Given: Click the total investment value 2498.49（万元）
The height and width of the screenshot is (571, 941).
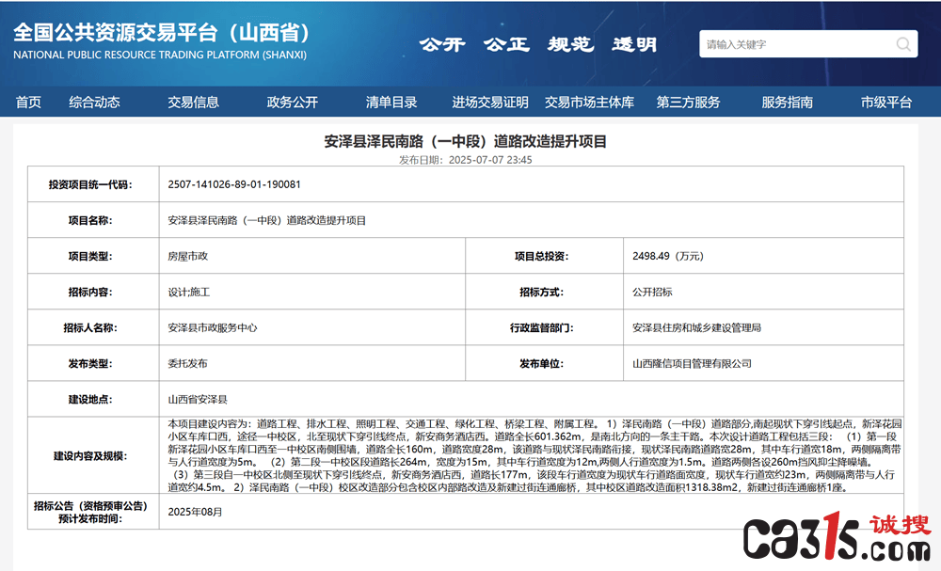Looking at the screenshot, I should point(668,256).
